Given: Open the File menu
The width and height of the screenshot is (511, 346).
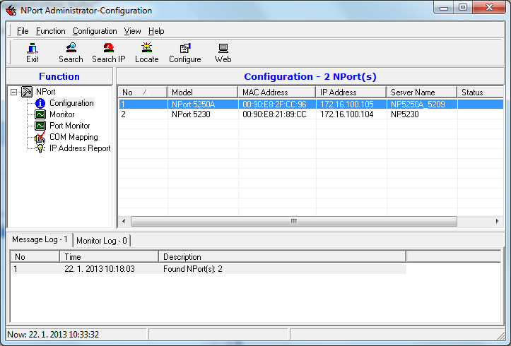Looking at the screenshot, I should 23,31.
